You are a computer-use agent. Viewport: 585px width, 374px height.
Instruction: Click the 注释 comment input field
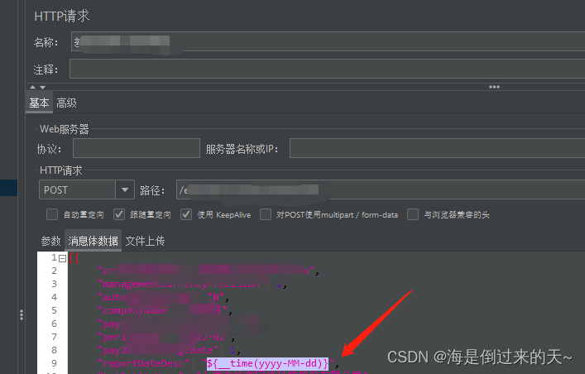327,69
